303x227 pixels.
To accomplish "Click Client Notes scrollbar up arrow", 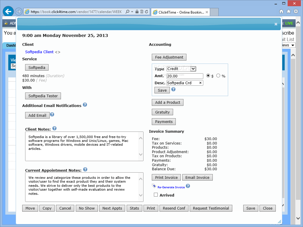I will tap(141, 138).
